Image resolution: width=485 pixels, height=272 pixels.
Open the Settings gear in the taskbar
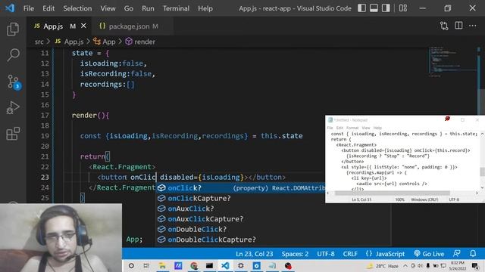241,265
